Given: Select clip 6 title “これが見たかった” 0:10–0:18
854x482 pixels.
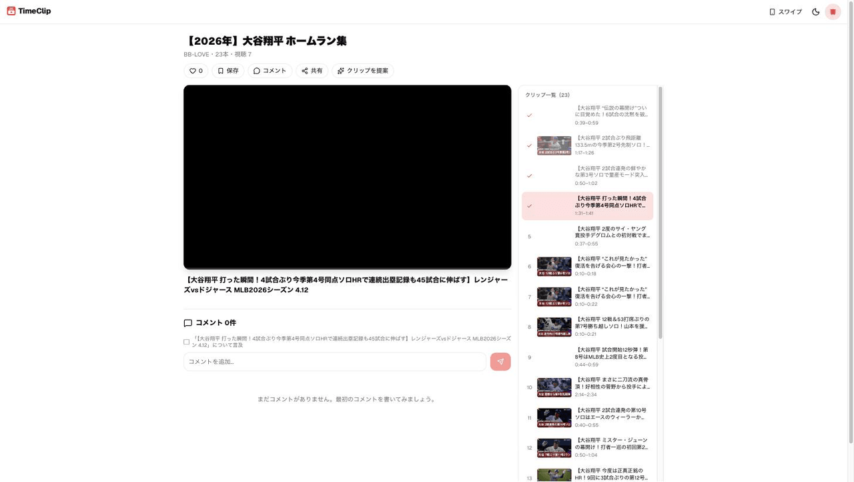Looking at the screenshot, I should pyautogui.click(x=612, y=262).
